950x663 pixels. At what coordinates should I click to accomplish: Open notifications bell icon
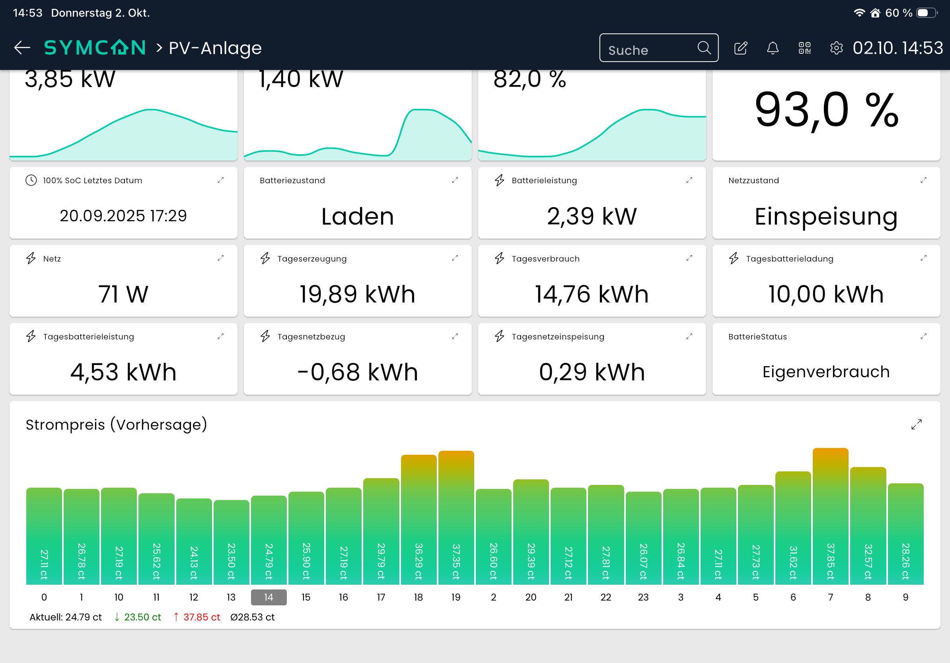tap(773, 48)
